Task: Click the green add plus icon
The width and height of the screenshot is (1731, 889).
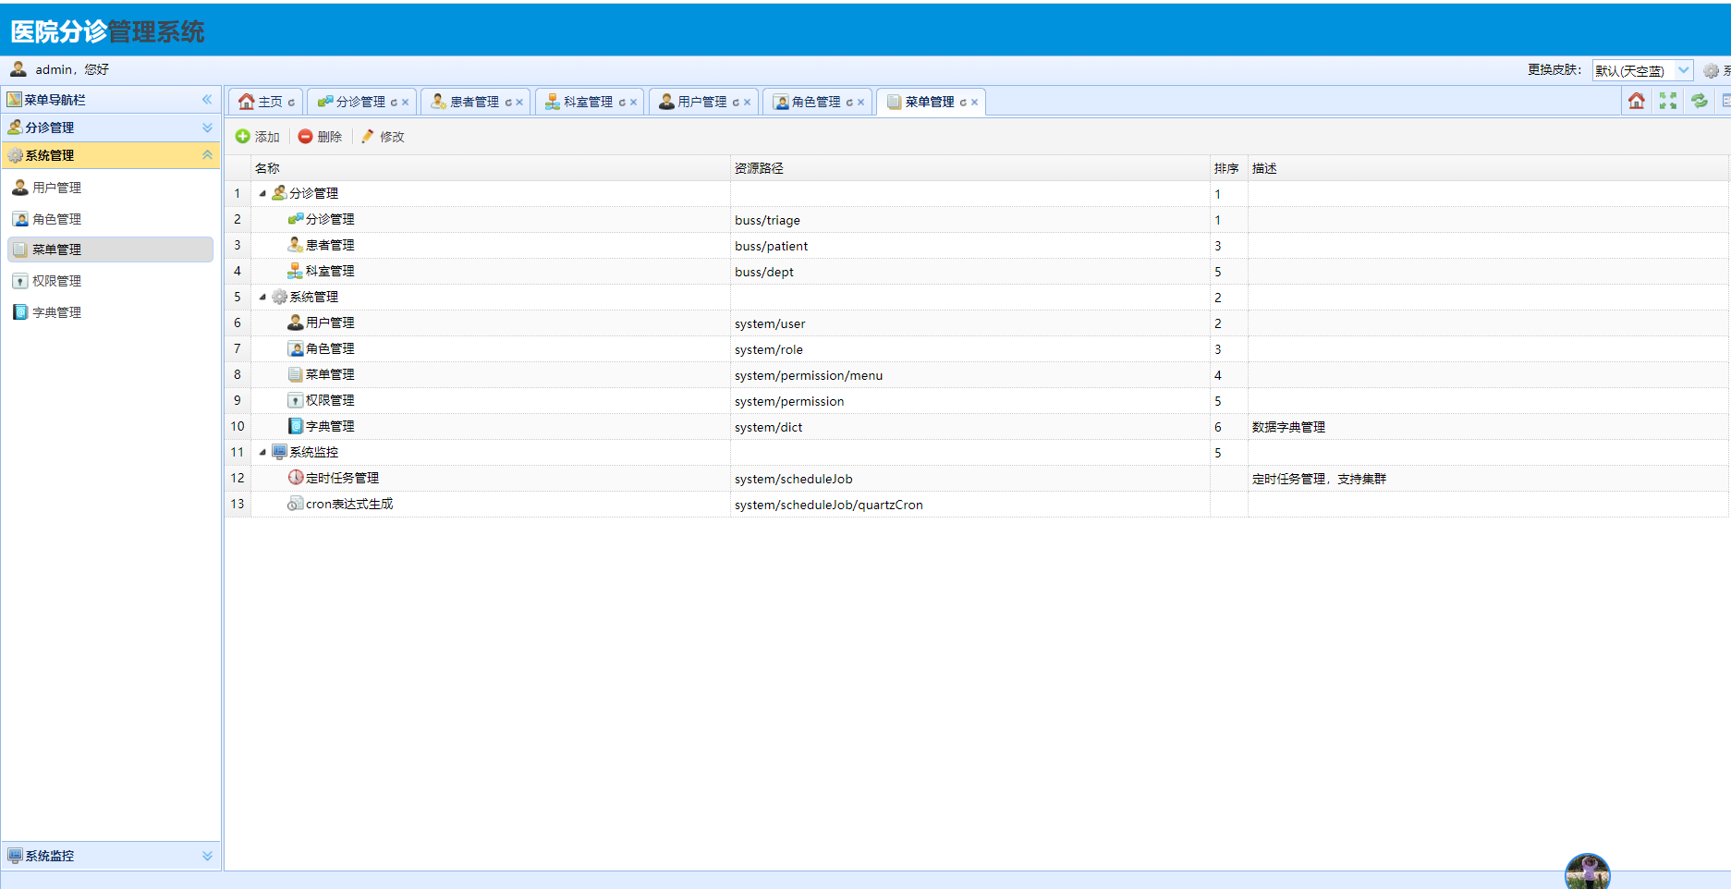Action: 243,137
